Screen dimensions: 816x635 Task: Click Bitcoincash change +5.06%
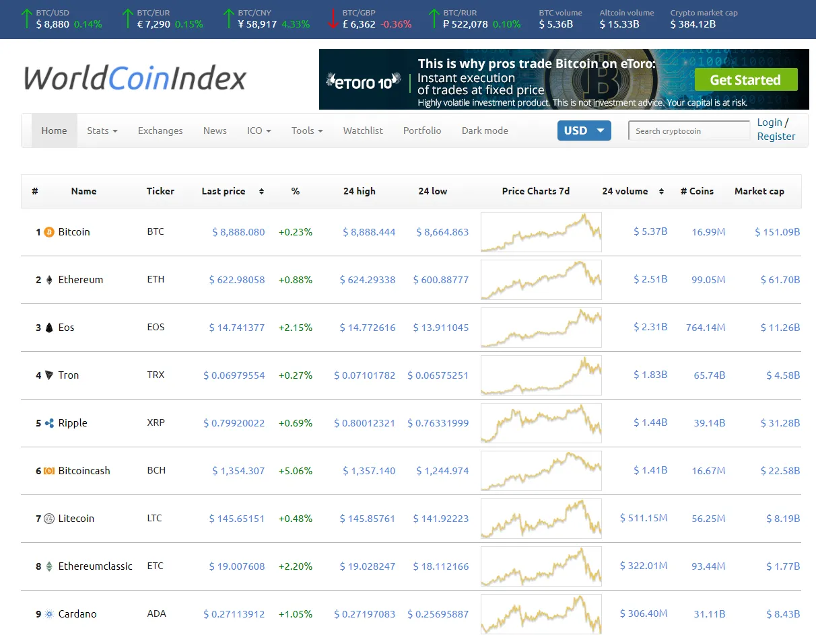[296, 471]
